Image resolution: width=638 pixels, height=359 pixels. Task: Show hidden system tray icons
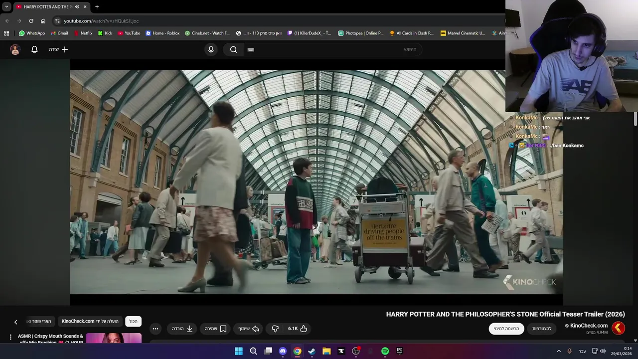point(559,351)
